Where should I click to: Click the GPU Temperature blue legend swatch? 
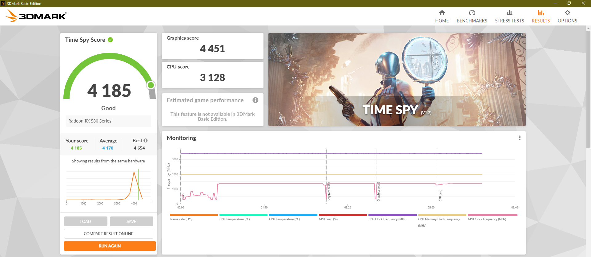click(x=293, y=215)
